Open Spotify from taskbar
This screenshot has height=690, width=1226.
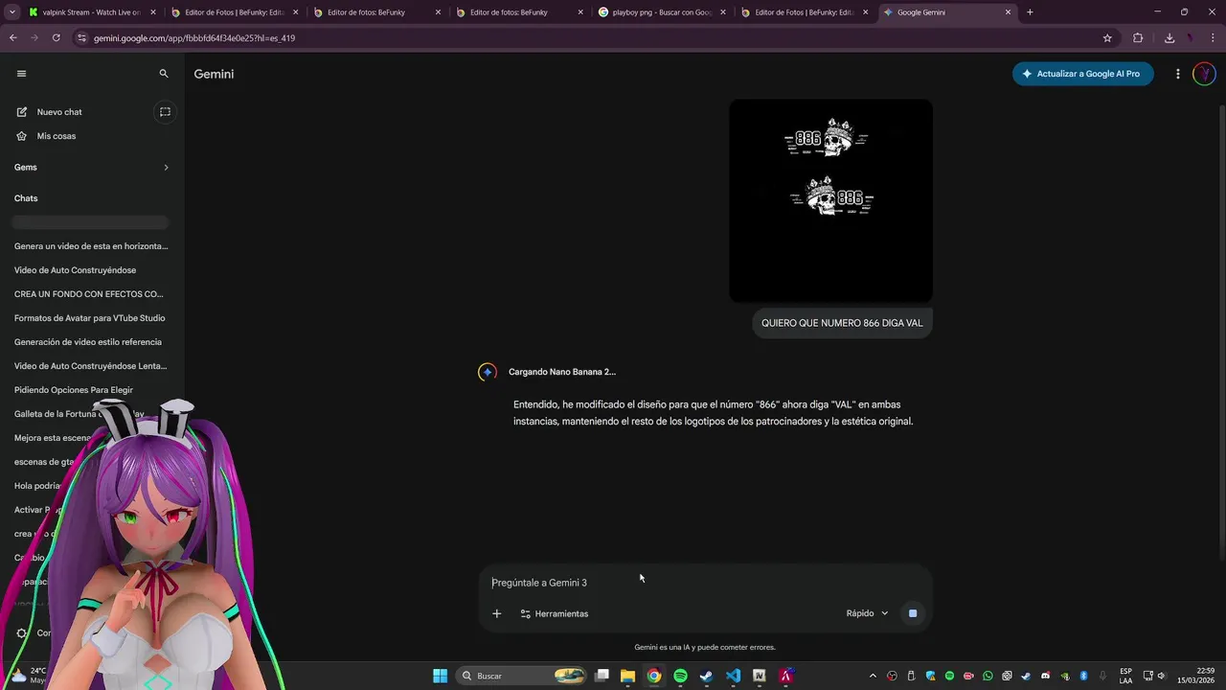click(680, 676)
